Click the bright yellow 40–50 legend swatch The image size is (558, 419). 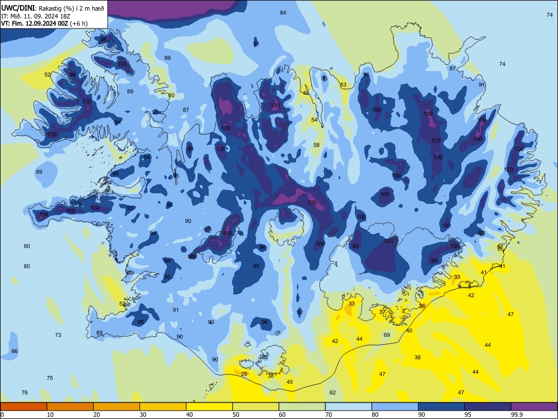pos(209,407)
